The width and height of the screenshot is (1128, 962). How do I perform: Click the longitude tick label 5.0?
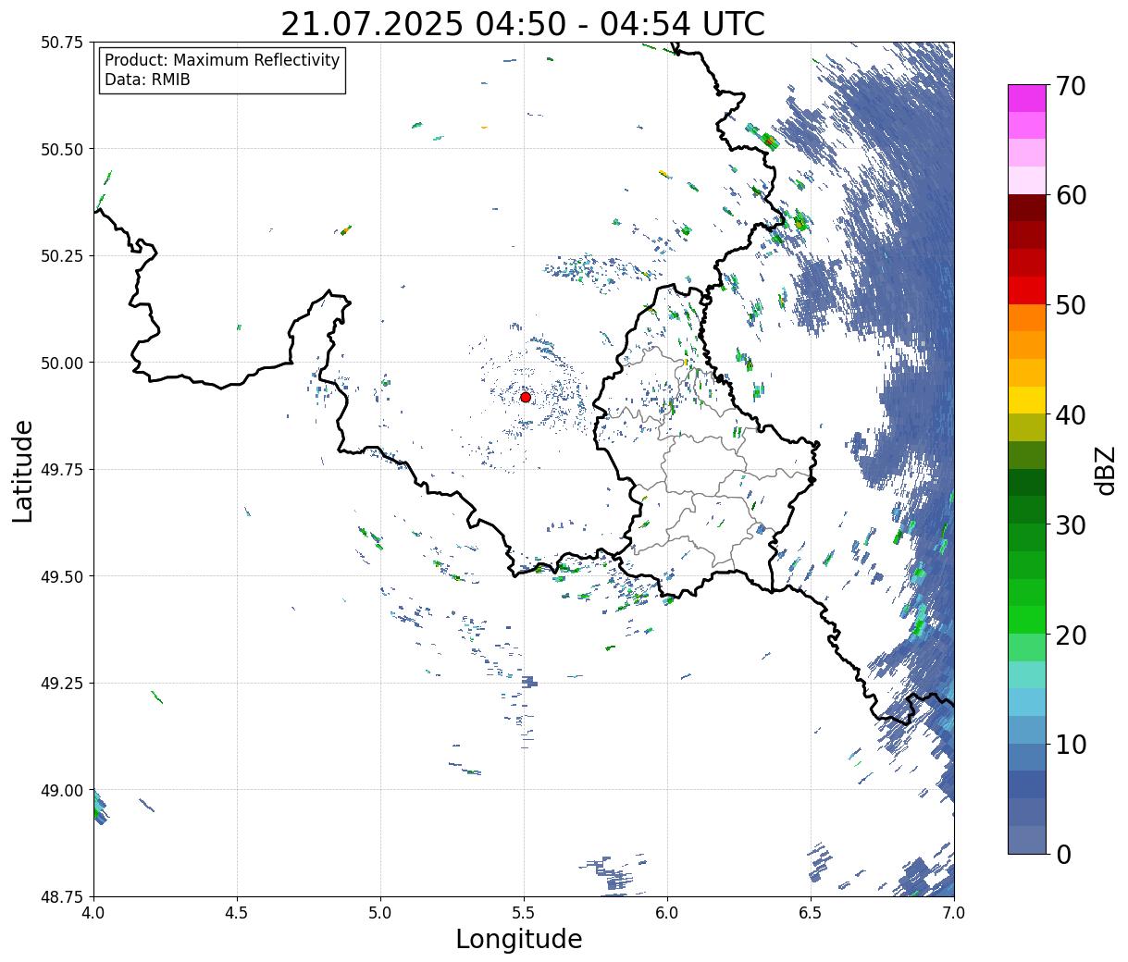pos(380,912)
